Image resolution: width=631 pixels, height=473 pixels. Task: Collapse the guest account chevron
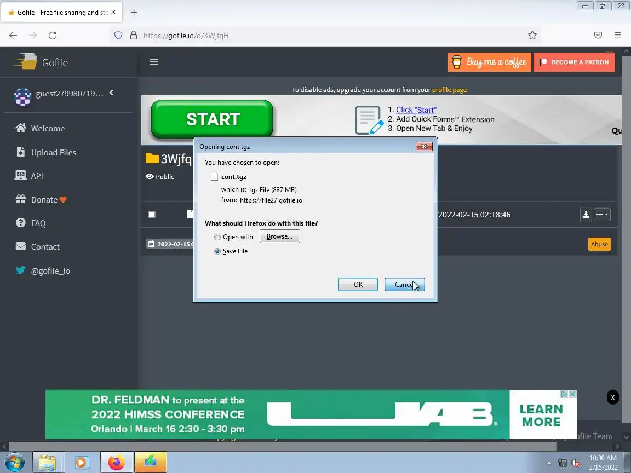coord(111,93)
